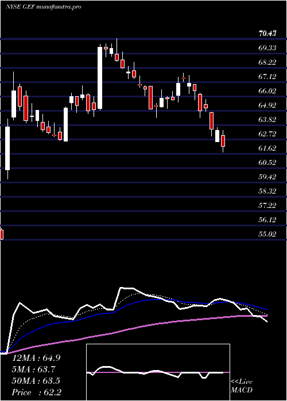Click the 55.02 price axis label
Screen dimensions: 287x401
coord(267,234)
